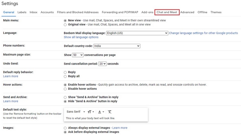Open the Themes tab
The height and width of the screenshot is (135, 241).
216,12
